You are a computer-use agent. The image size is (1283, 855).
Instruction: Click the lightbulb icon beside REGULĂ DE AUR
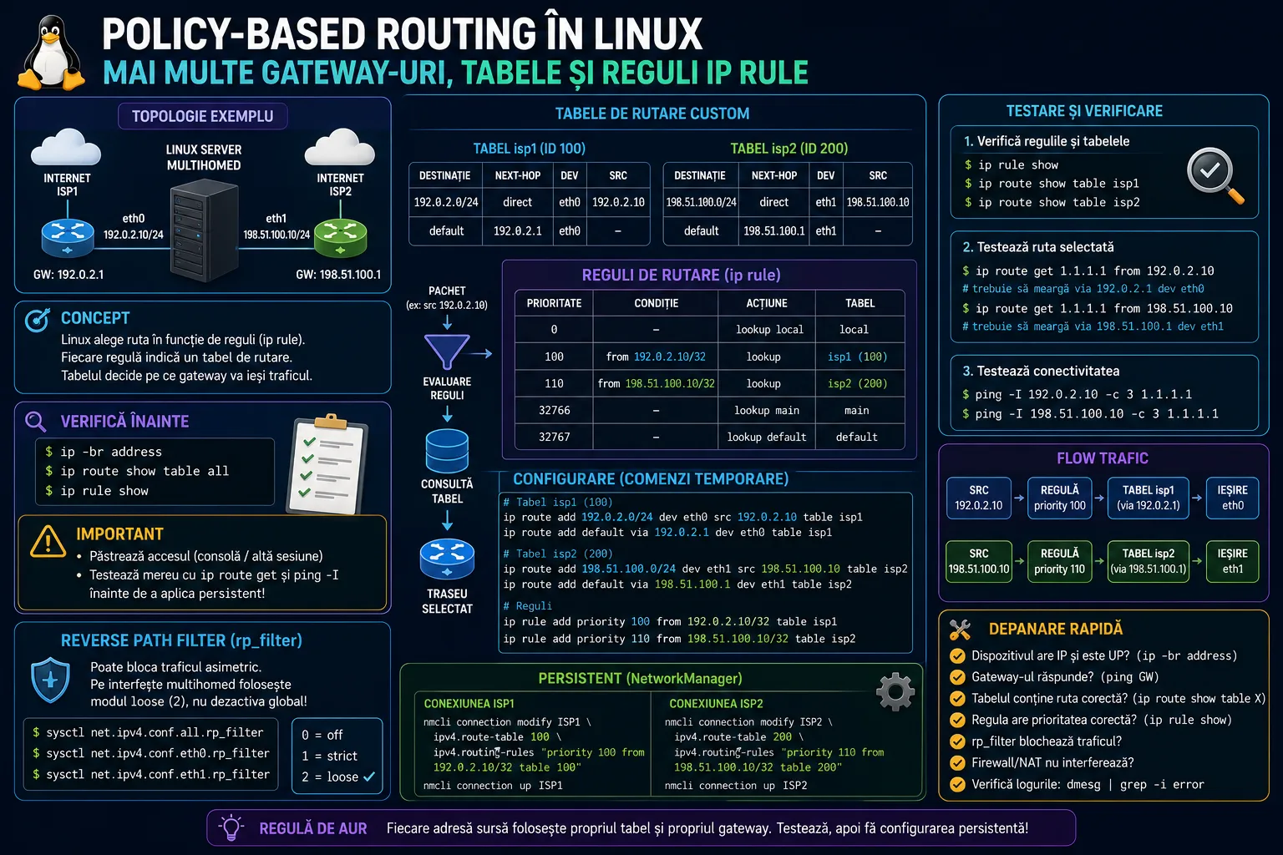231,827
